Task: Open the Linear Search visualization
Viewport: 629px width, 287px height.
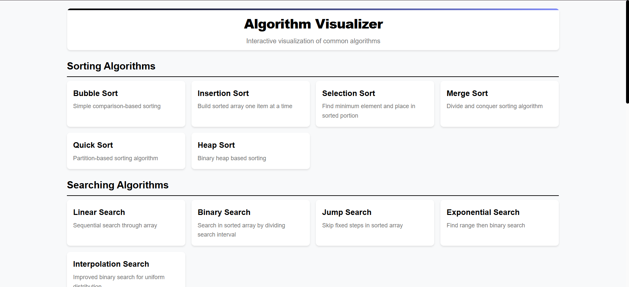Action: [126, 223]
